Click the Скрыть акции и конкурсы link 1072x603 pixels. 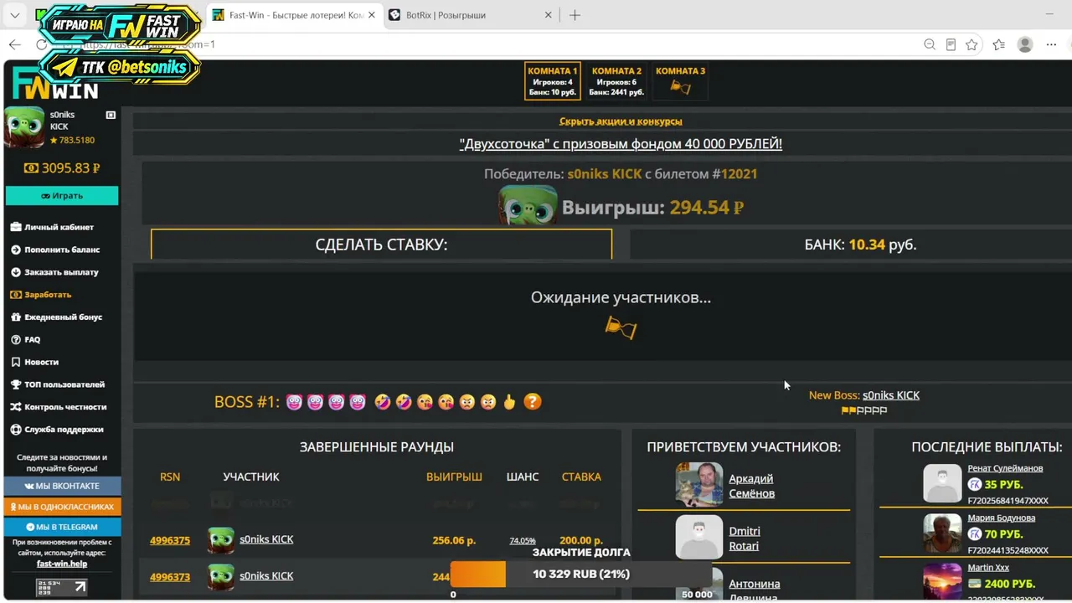click(621, 121)
